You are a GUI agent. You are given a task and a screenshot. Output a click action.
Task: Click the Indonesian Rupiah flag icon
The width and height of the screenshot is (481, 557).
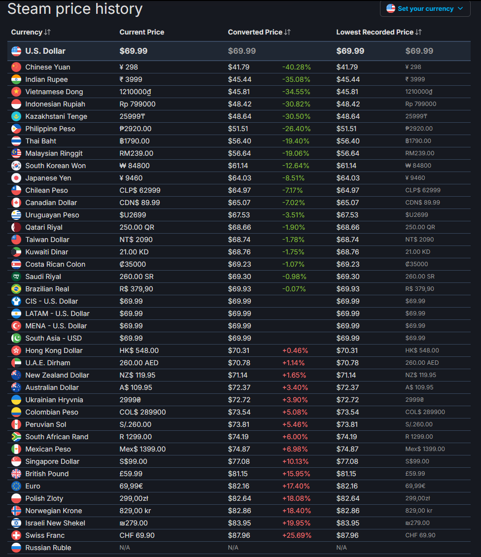pos(16,104)
